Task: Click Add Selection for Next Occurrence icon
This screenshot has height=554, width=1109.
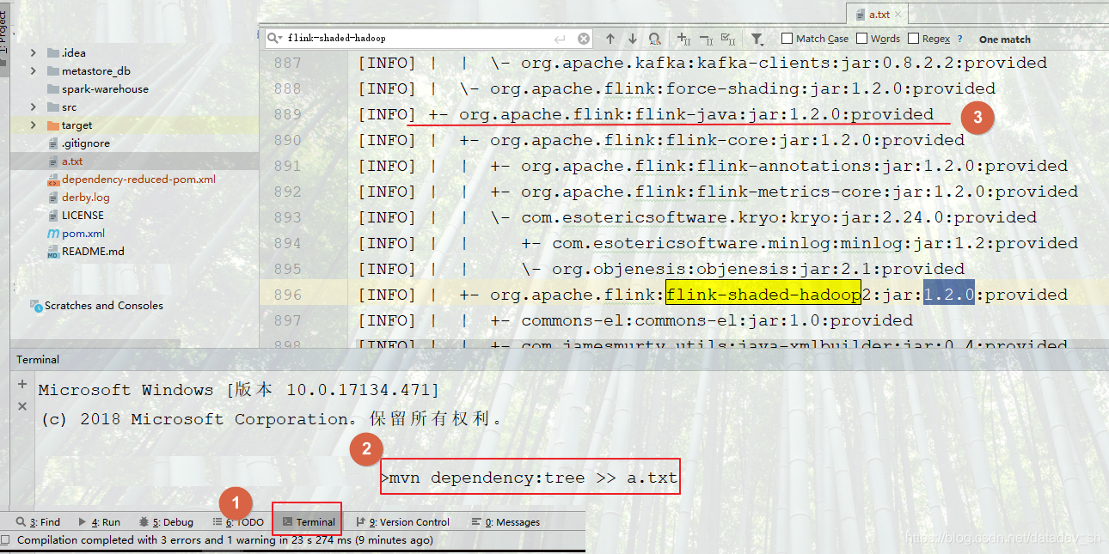Action: click(x=683, y=39)
